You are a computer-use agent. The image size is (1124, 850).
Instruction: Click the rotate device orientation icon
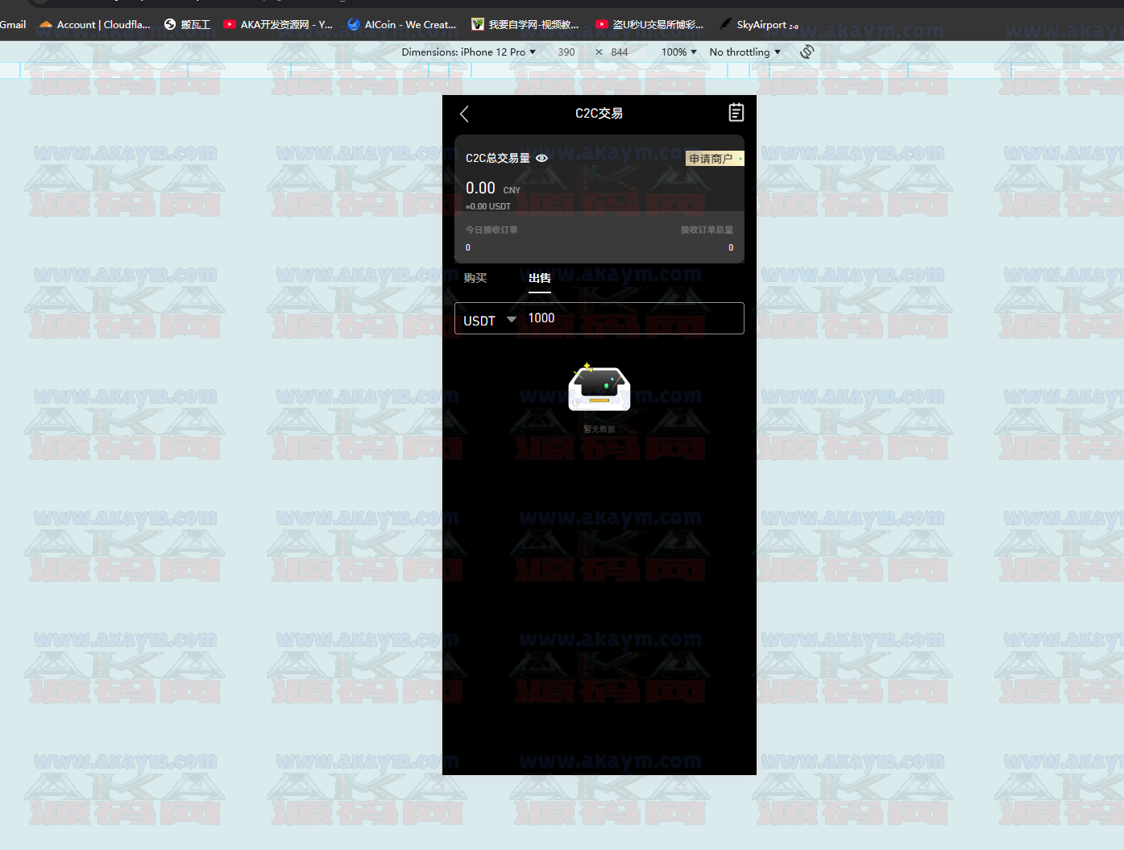click(x=807, y=52)
